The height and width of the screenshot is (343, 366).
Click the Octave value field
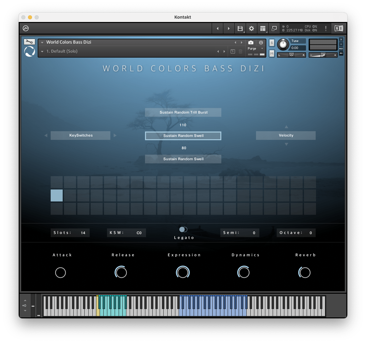pyautogui.click(x=296, y=233)
